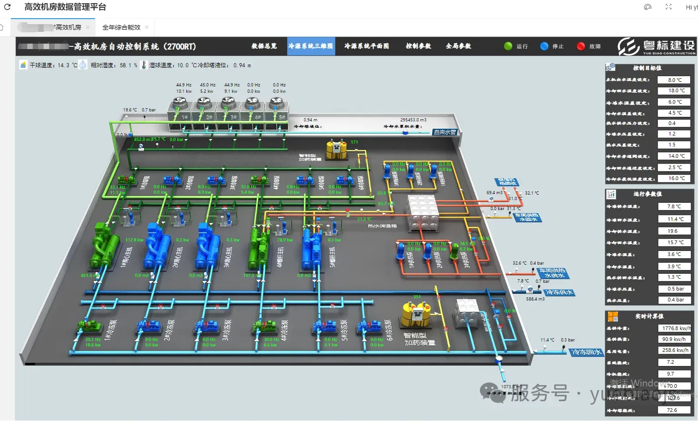Open the 控制参数 menu
This screenshot has width=698, height=421.
(419, 46)
